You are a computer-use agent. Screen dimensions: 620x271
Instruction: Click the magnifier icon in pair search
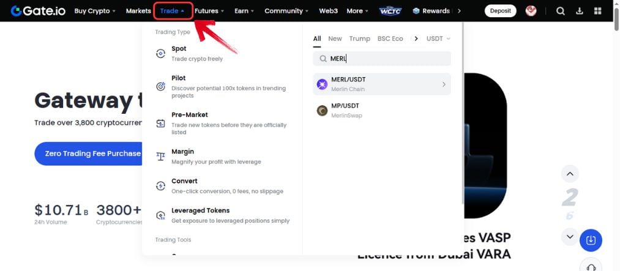click(x=323, y=59)
